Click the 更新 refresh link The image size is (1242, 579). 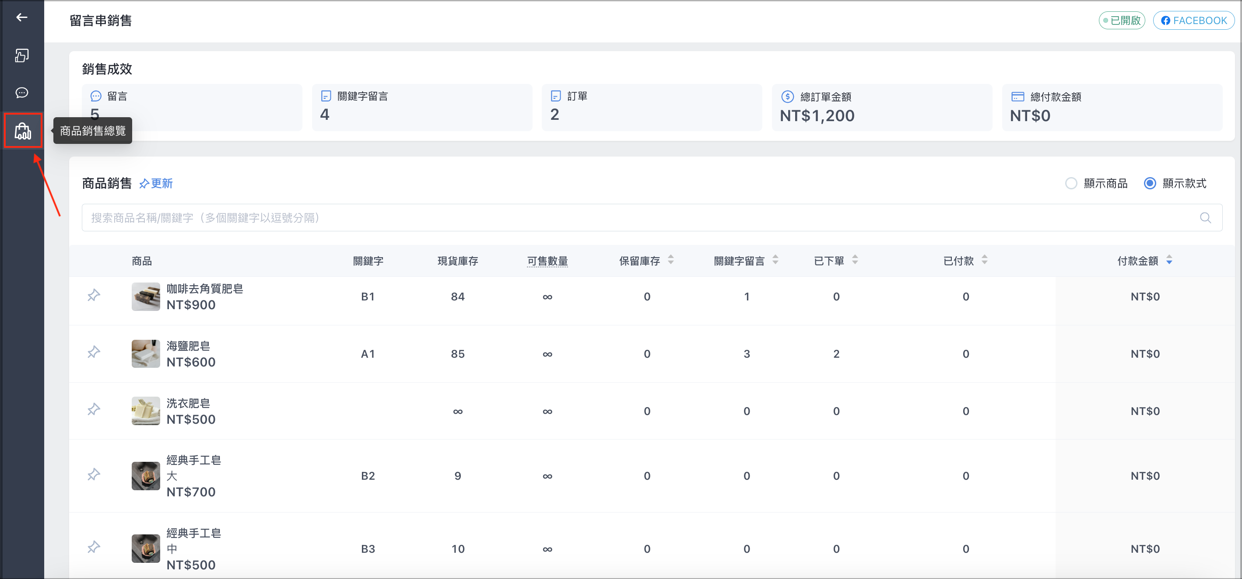coord(156,184)
